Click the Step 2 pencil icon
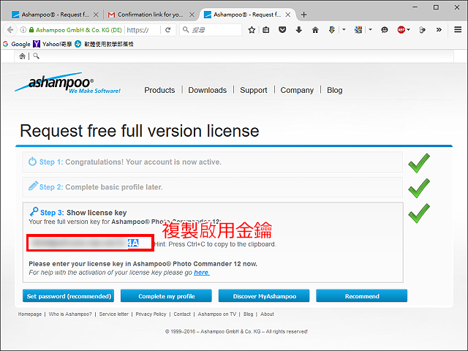The width and height of the screenshot is (468, 351). pos(33,186)
